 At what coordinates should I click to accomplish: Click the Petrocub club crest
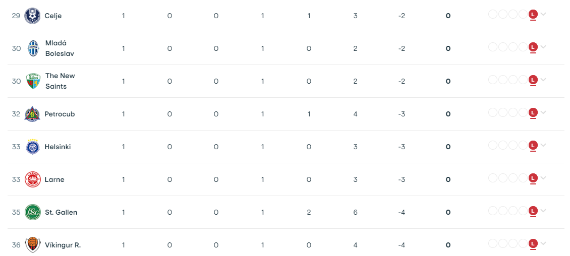click(x=33, y=114)
